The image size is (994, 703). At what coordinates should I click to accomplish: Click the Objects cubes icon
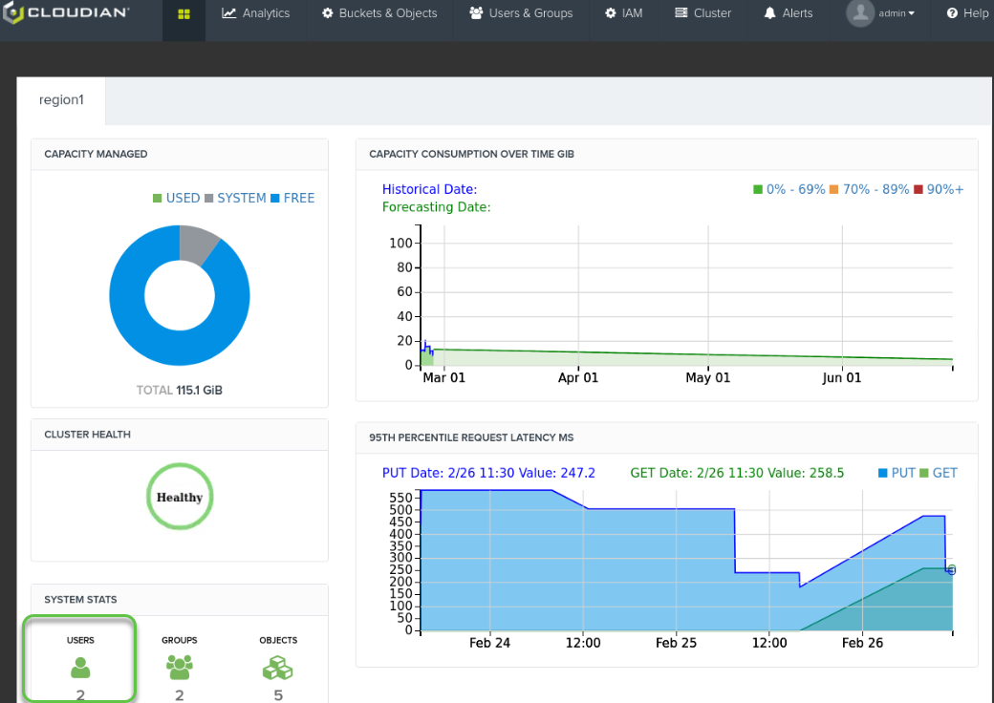point(277,667)
